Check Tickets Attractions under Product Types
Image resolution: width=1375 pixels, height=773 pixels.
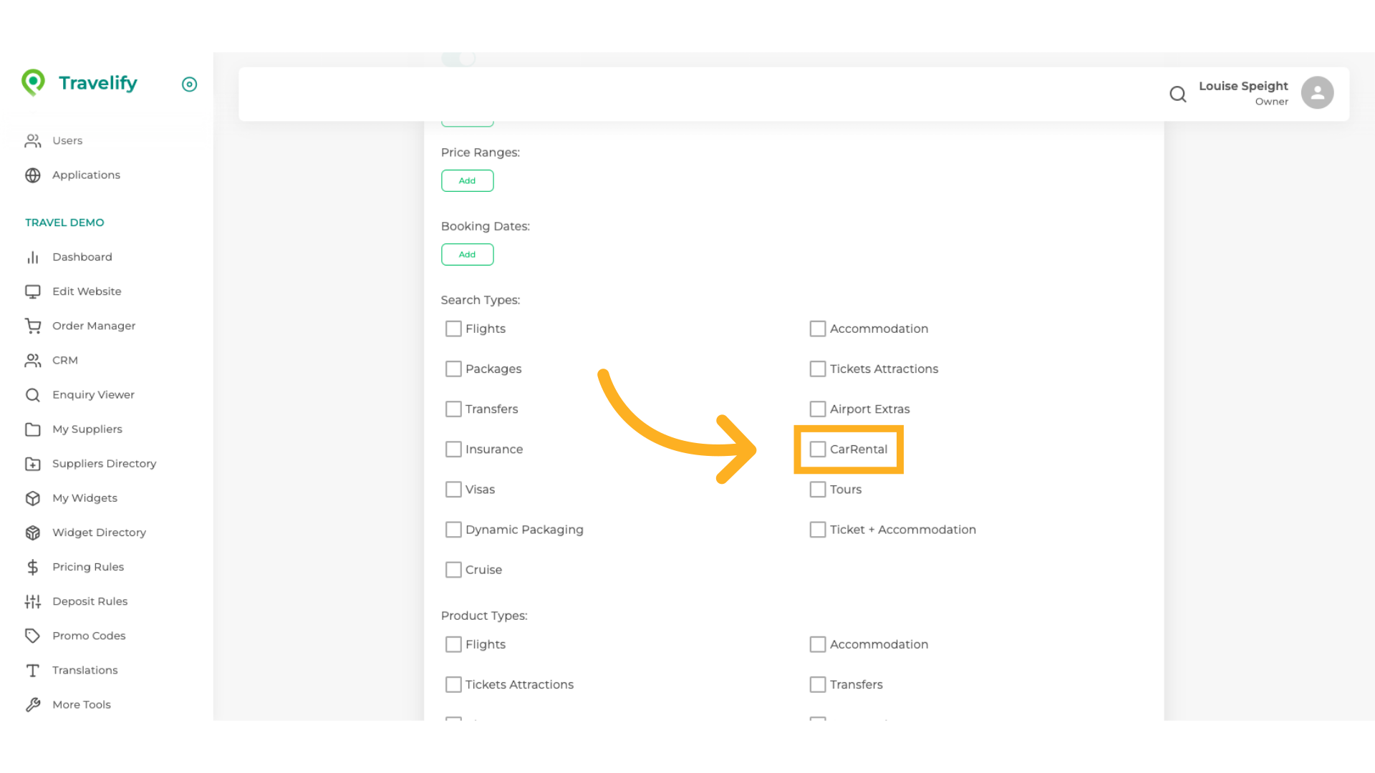[x=453, y=684]
